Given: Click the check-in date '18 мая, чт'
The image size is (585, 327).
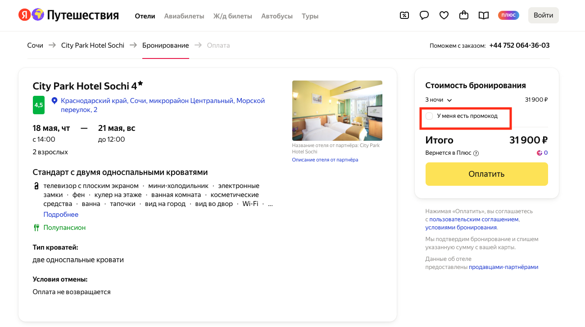Looking at the screenshot, I should (51, 128).
